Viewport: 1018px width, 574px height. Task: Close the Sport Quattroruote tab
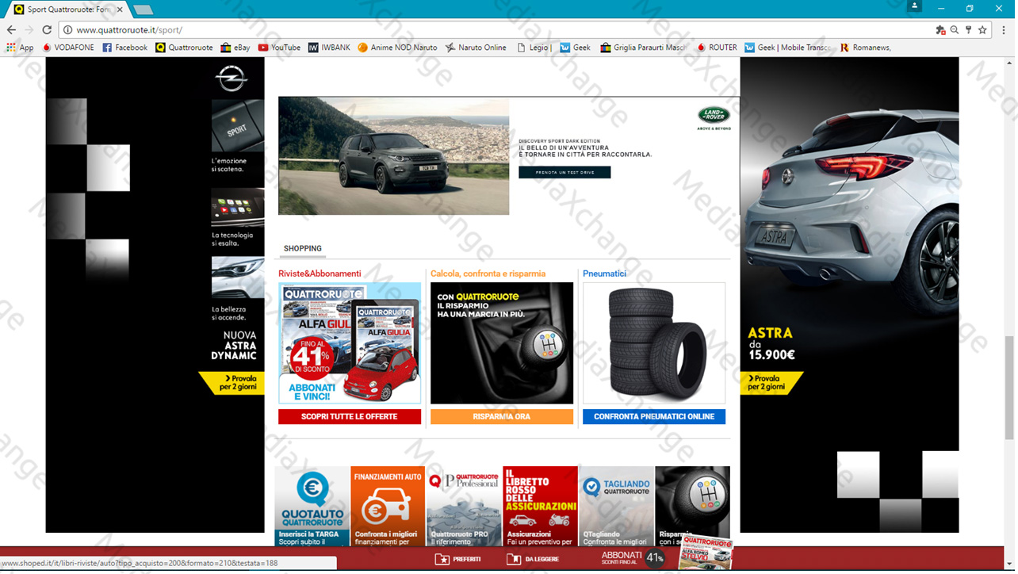pos(120,10)
